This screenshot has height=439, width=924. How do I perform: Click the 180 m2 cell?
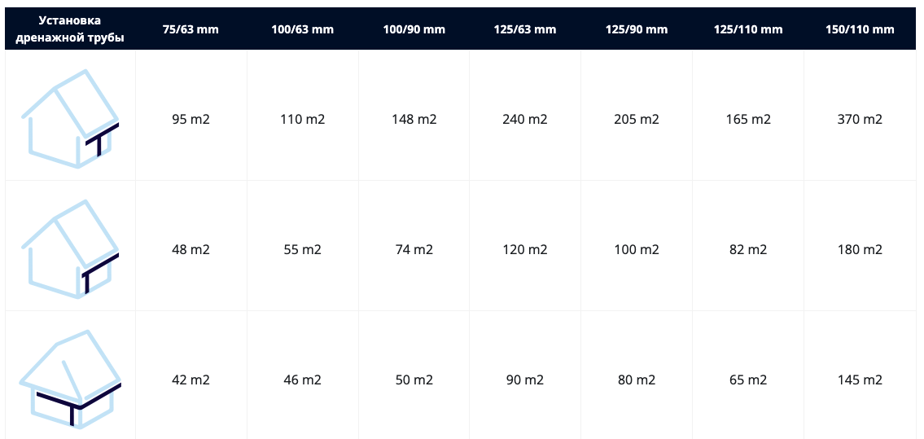[860, 249]
